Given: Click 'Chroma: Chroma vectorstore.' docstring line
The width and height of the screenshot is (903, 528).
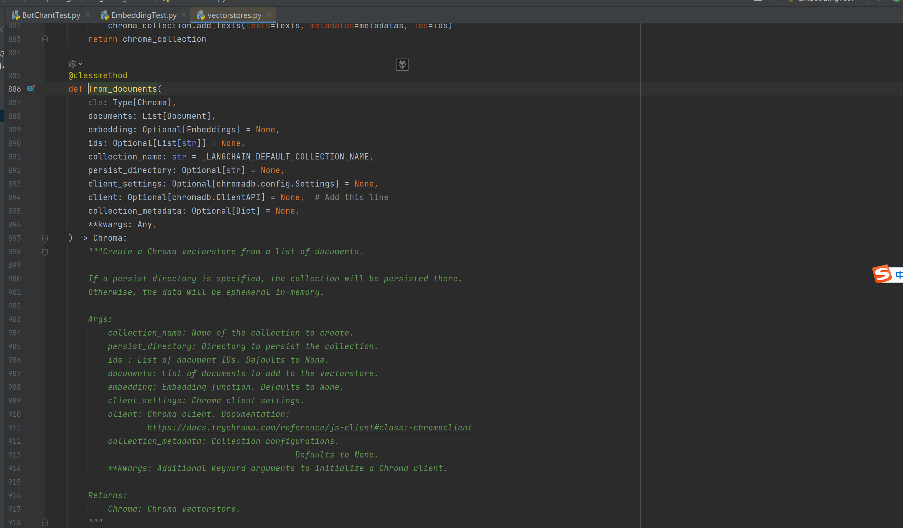Looking at the screenshot, I should [x=174, y=509].
